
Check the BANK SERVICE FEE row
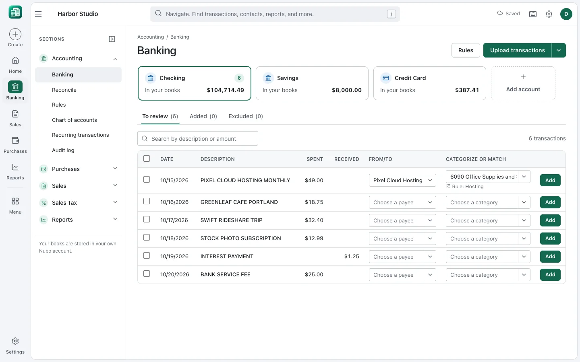(147, 274)
